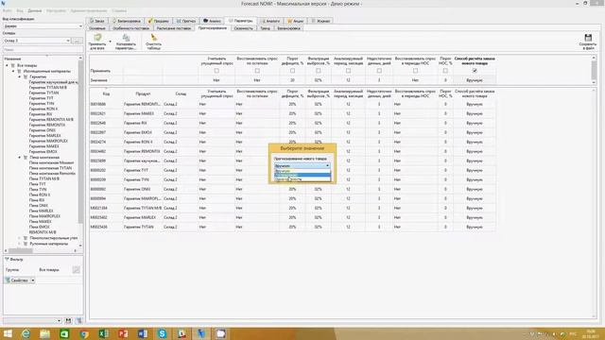Click the Герметик group cart icon
The width and height of the screenshot is (605, 340).
(x=26, y=76)
